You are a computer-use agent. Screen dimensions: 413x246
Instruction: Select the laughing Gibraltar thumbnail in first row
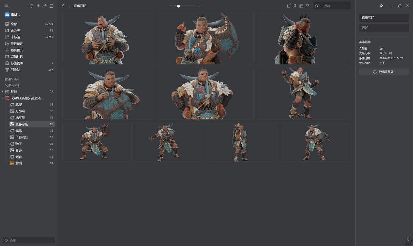click(109, 38)
